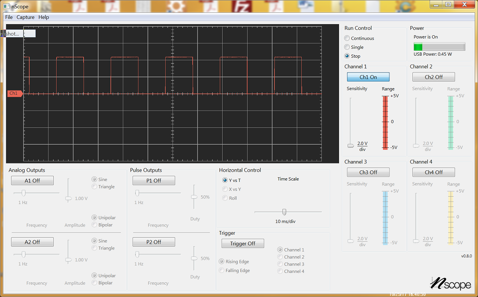Viewport: 478px width, 297px height.
Task: Choose the Single run control option
Action: [x=347, y=48]
